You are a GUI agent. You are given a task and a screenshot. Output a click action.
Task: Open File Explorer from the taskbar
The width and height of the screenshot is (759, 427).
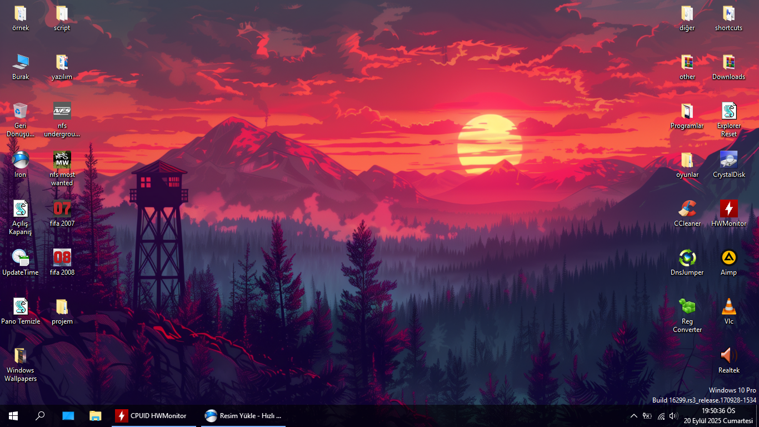tap(96, 416)
